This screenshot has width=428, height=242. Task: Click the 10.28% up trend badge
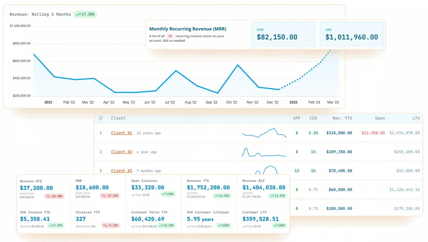167,226
